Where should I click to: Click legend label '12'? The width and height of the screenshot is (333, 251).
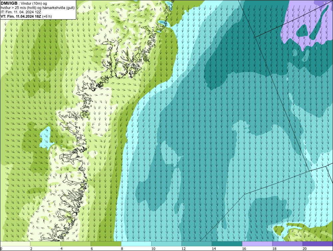(183, 249)
